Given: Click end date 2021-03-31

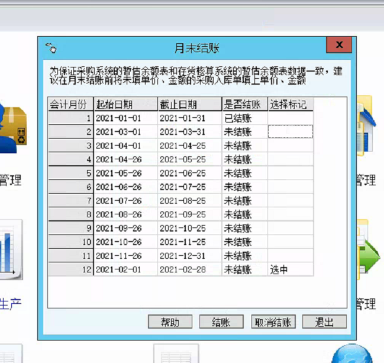Looking at the screenshot, I should [x=190, y=132].
